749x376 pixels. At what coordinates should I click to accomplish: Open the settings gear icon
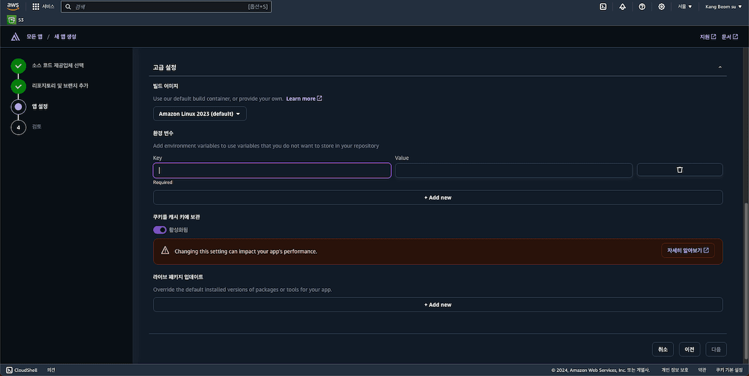coord(661,6)
